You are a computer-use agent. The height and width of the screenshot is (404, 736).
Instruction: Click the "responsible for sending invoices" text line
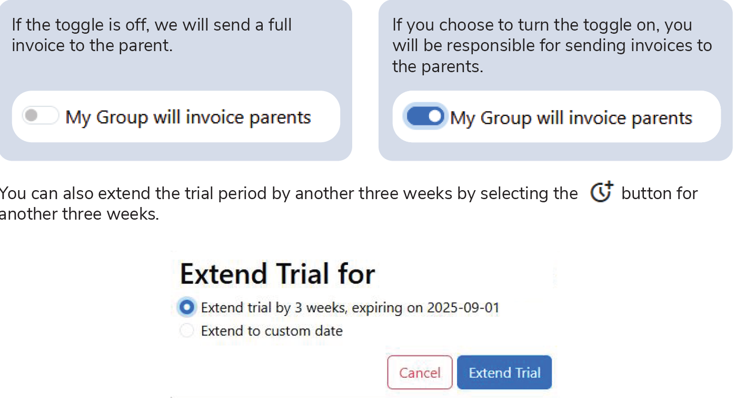pos(552,46)
